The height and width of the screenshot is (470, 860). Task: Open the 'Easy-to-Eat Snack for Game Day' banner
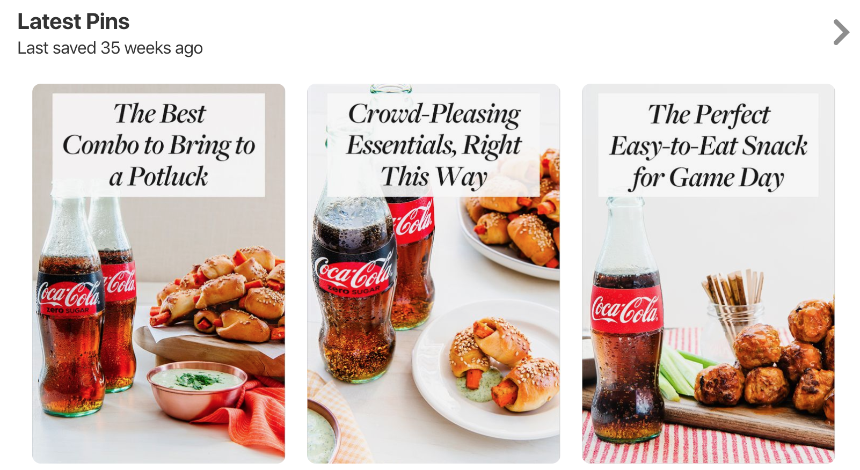(x=708, y=145)
